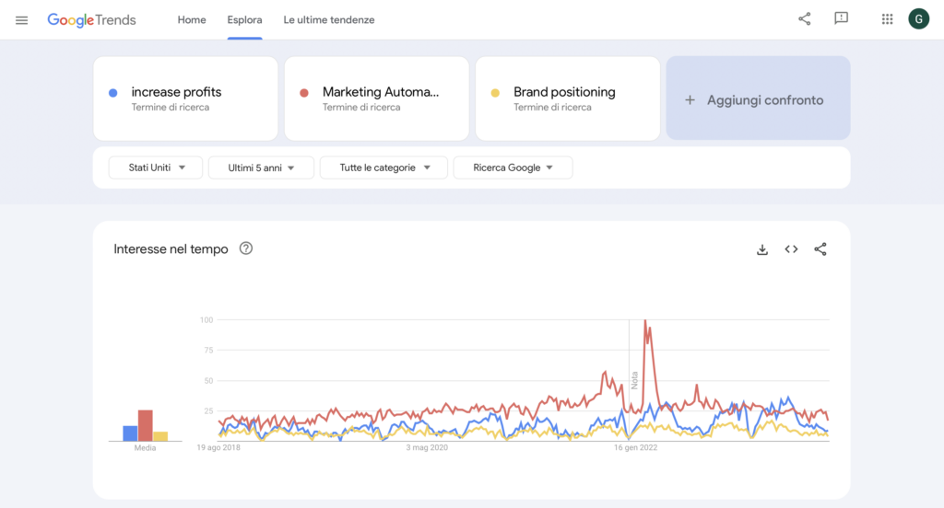
Task: Click the embed code icon
Action: click(x=791, y=249)
